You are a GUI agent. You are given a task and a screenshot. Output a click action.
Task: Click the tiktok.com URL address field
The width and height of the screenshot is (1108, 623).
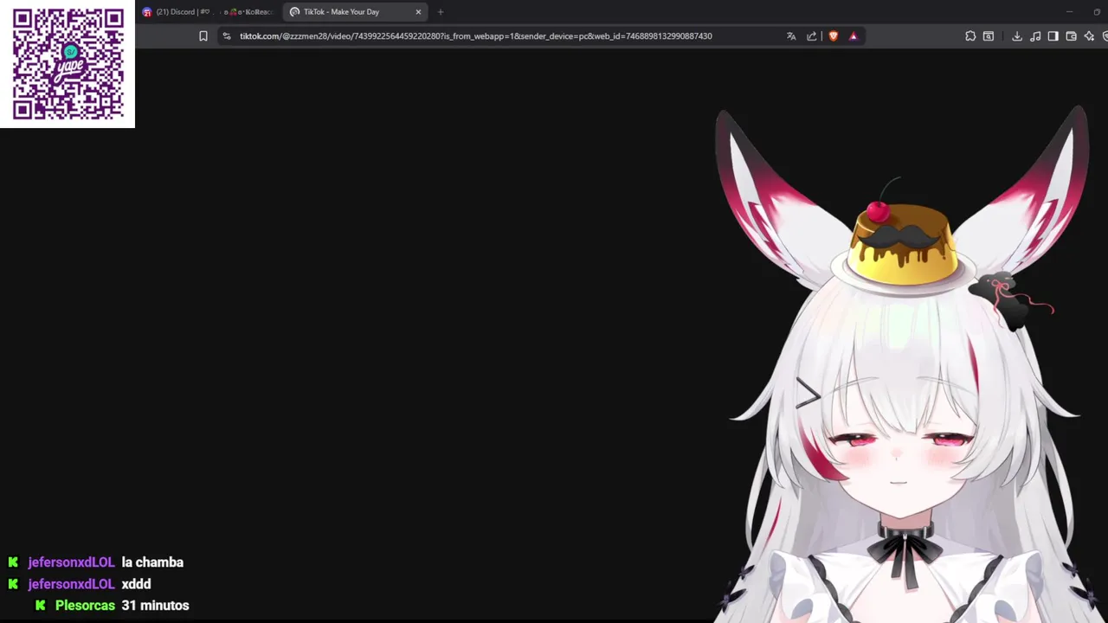pos(475,36)
